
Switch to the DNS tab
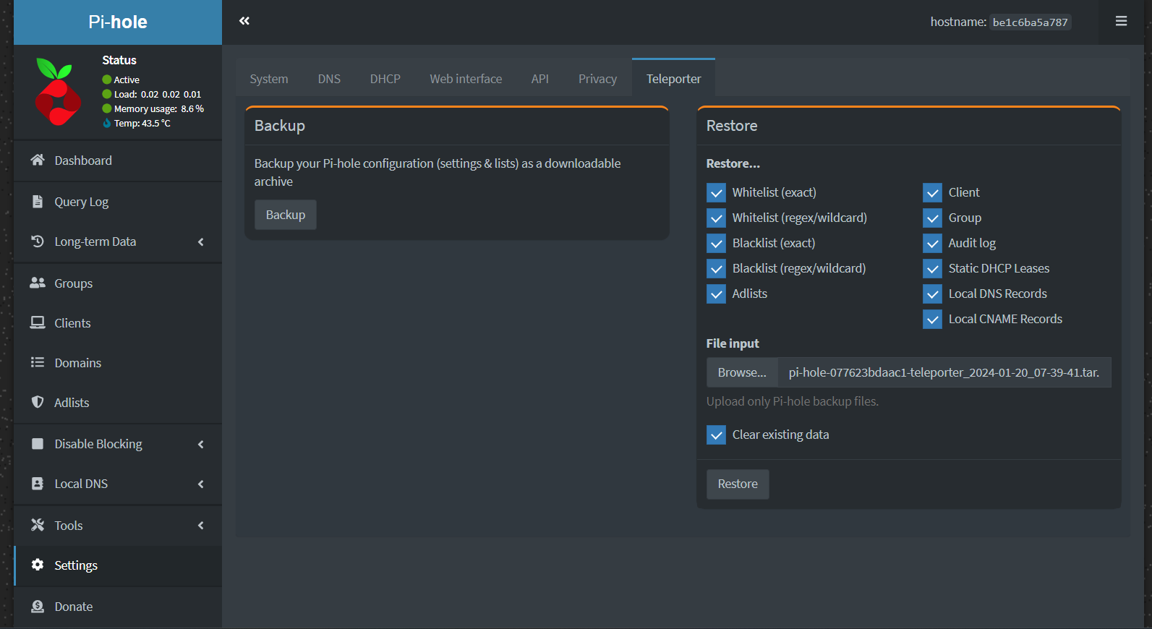tap(329, 79)
